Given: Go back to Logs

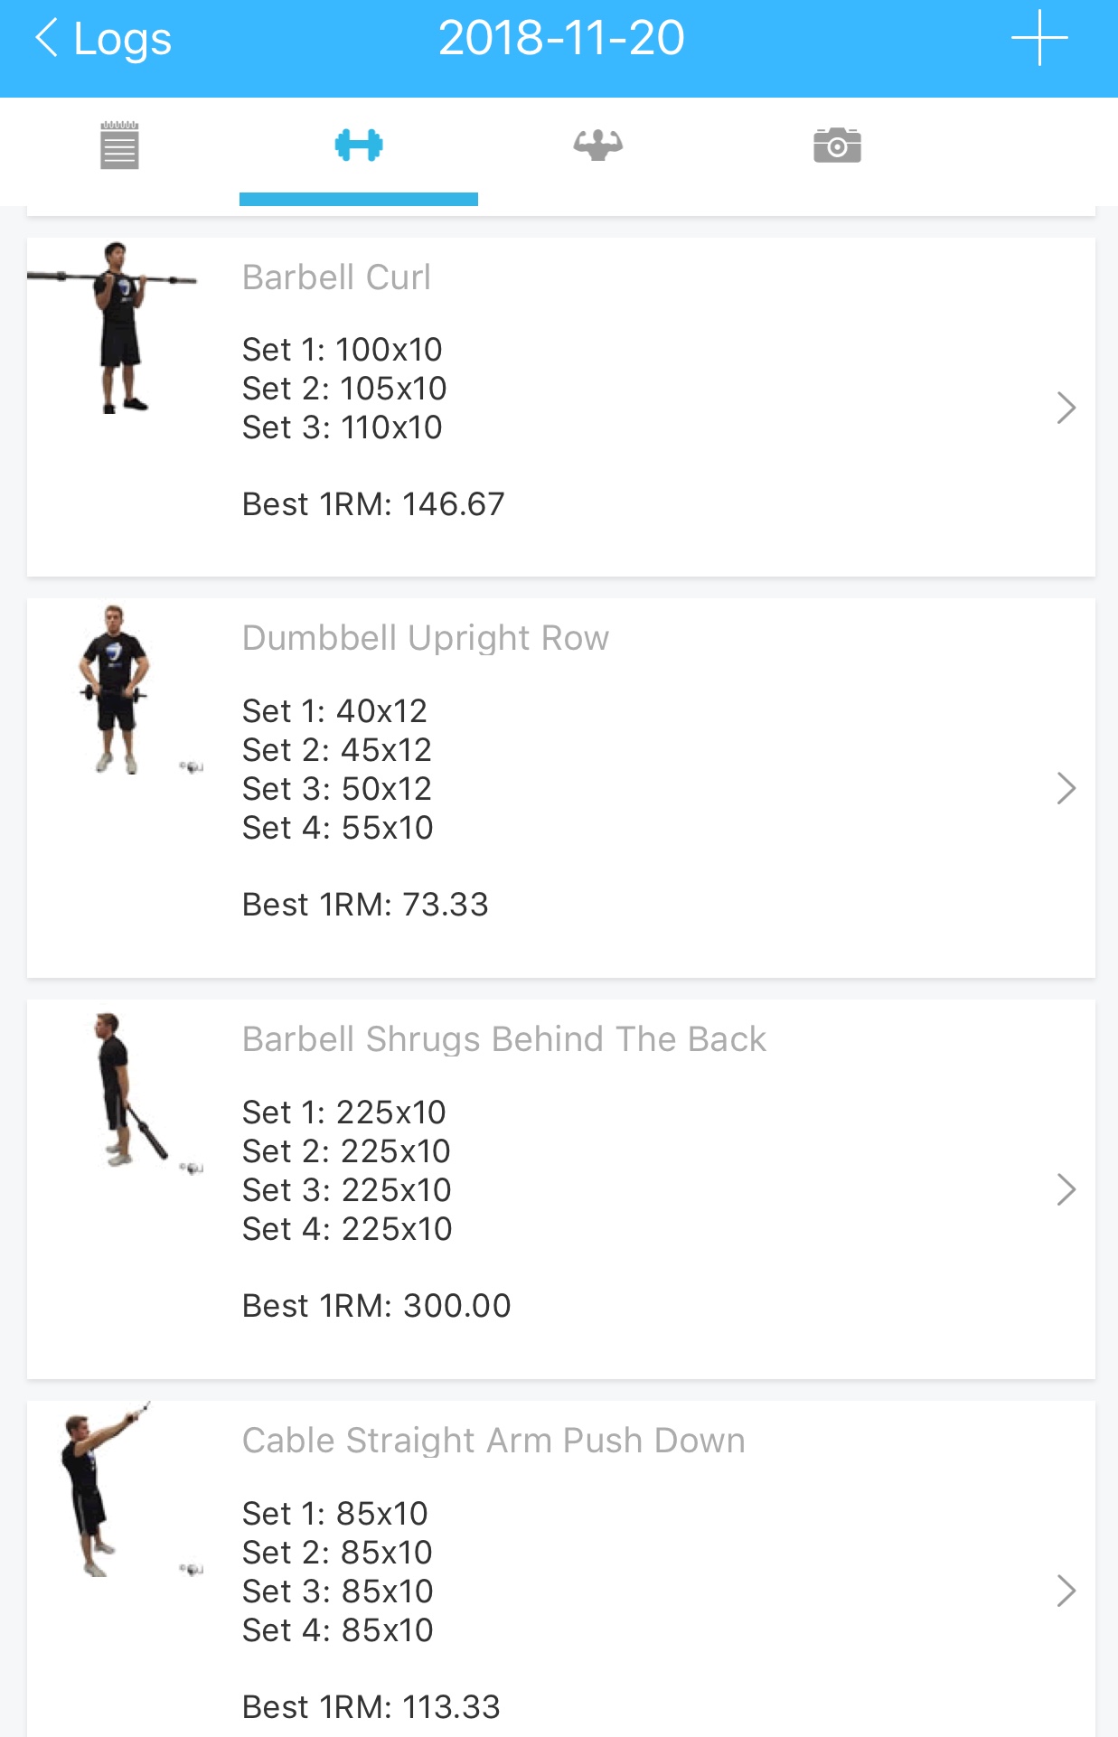Looking at the screenshot, I should [x=103, y=39].
